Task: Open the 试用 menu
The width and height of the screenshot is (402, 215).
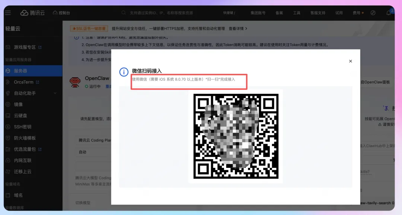Action: 339,13
